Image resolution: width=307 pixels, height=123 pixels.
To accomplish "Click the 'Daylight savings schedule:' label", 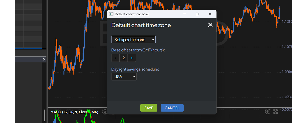I will [135, 69].
